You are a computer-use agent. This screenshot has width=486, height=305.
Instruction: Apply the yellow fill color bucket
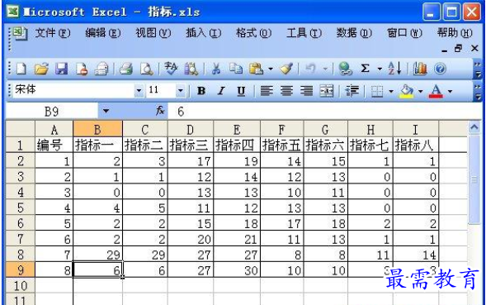coord(407,91)
